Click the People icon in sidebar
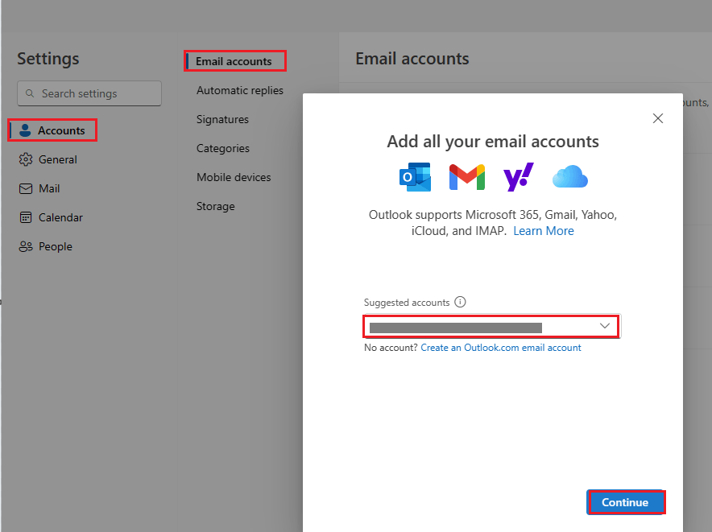 coord(26,246)
